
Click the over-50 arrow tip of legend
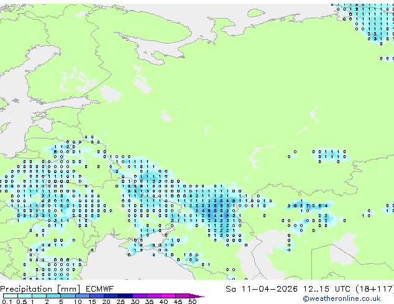click(x=197, y=296)
